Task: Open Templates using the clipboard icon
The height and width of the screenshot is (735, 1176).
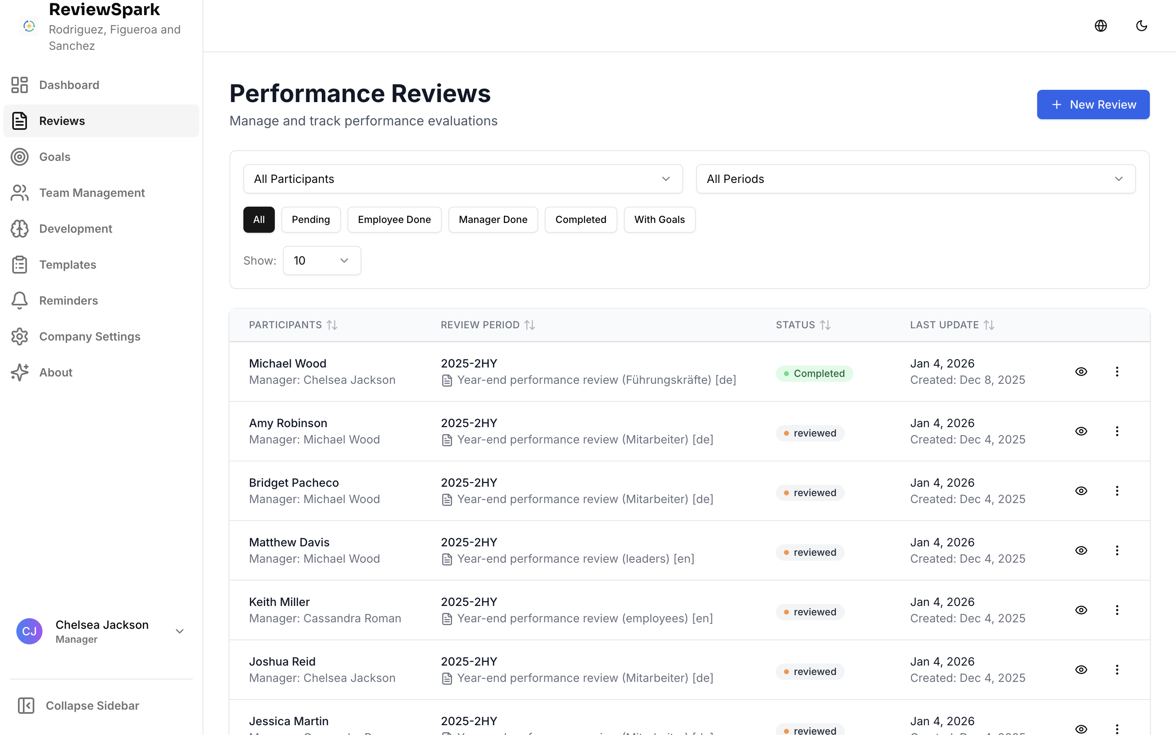Action: (x=20, y=265)
